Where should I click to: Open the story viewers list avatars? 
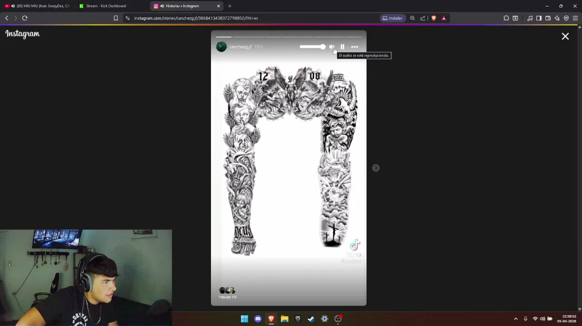[227, 290]
